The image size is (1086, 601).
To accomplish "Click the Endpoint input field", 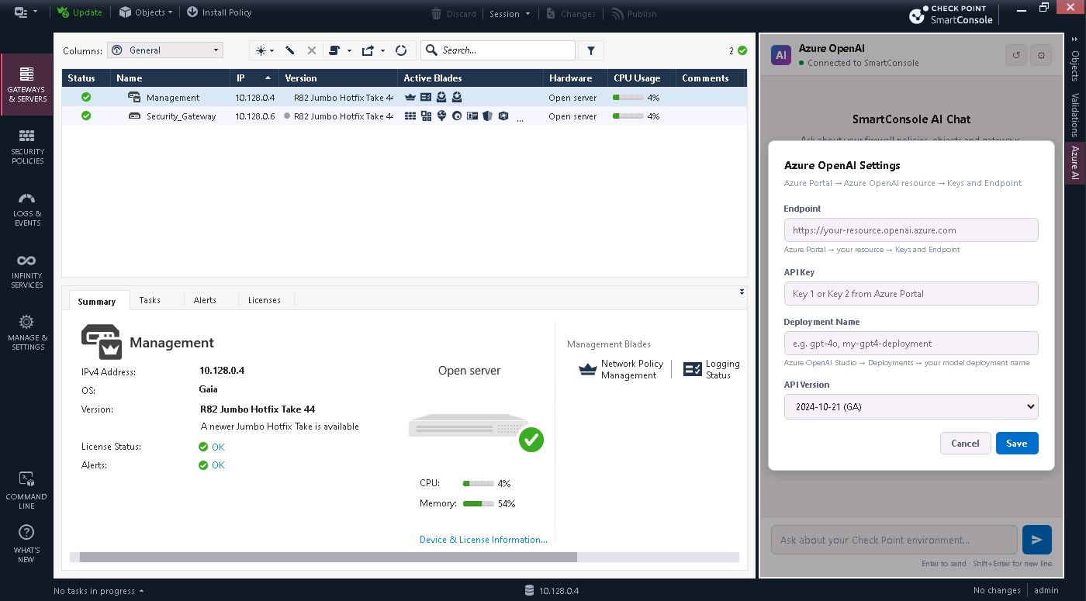I will point(911,230).
